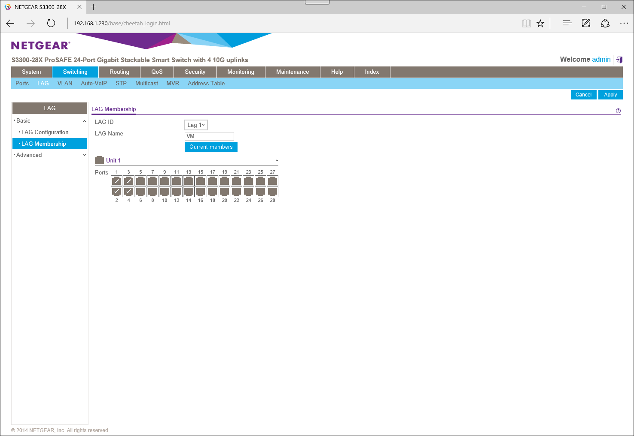Click the admin user link
The width and height of the screenshot is (634, 436).
click(x=601, y=60)
